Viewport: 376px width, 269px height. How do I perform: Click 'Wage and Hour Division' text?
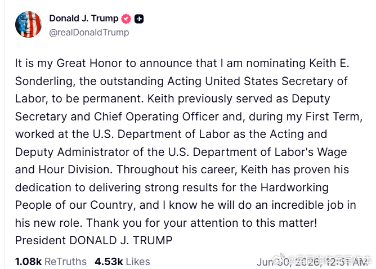pos(181,161)
